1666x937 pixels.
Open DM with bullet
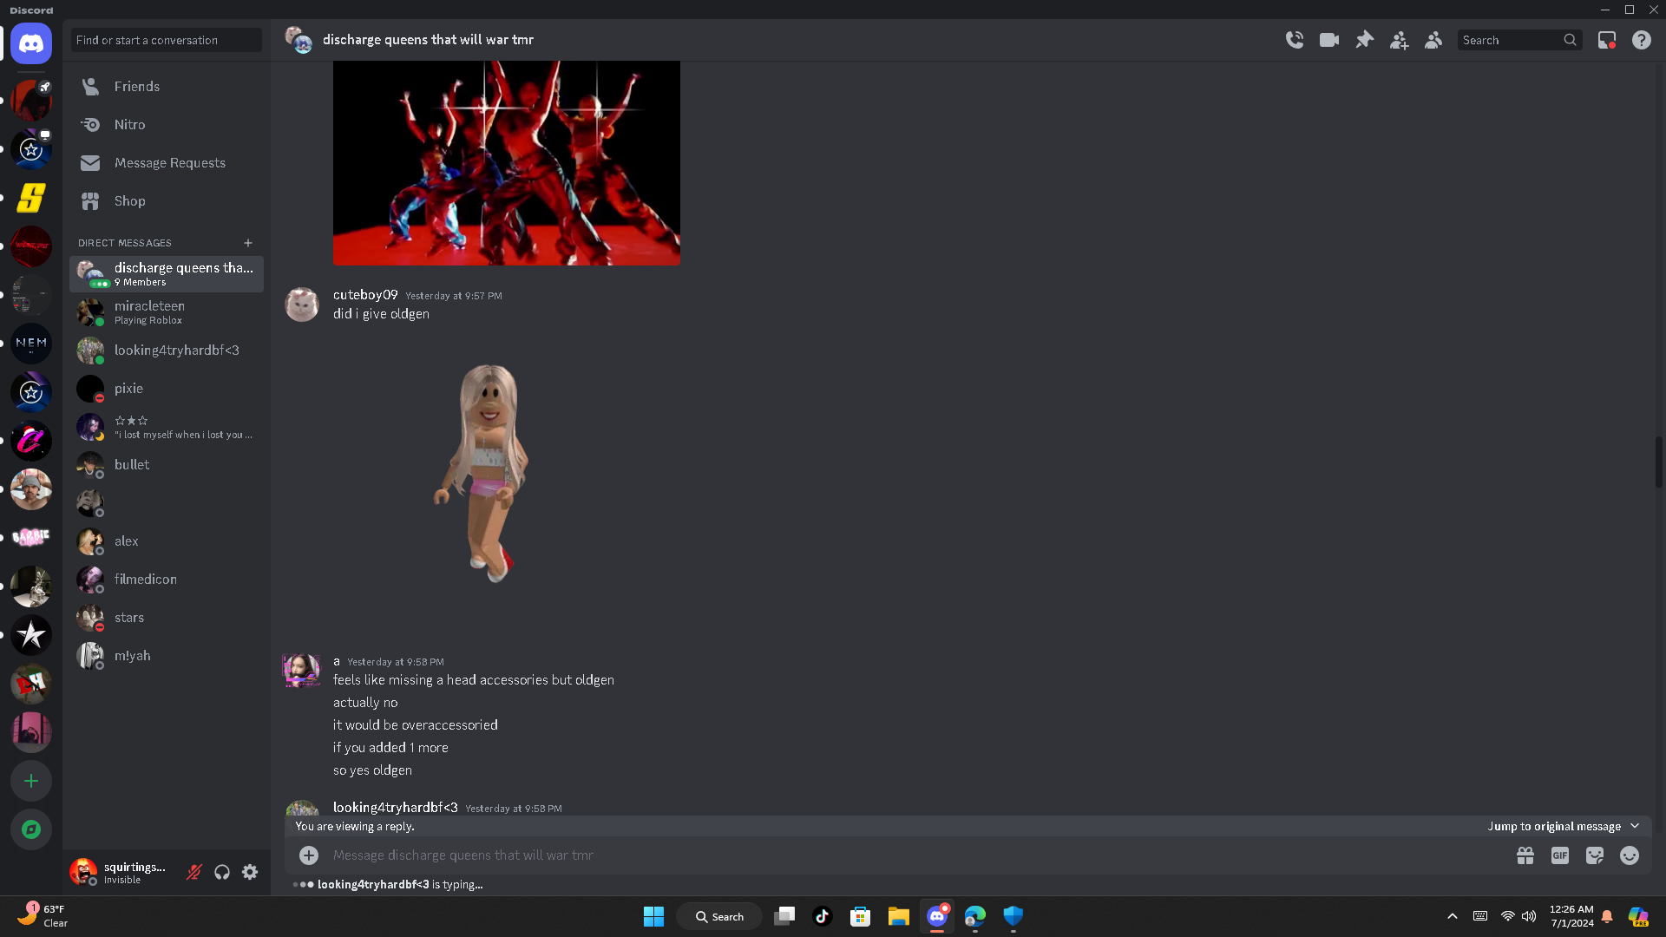(x=166, y=465)
